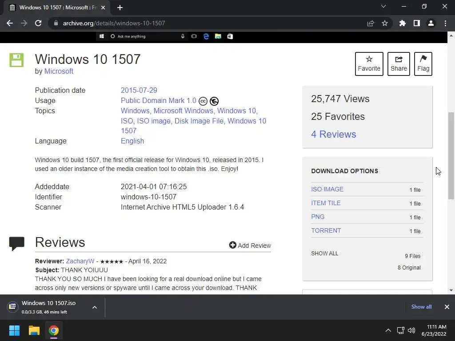The height and width of the screenshot is (341, 455).
Task: Download the ISO IMAGE option
Action: tap(327, 189)
